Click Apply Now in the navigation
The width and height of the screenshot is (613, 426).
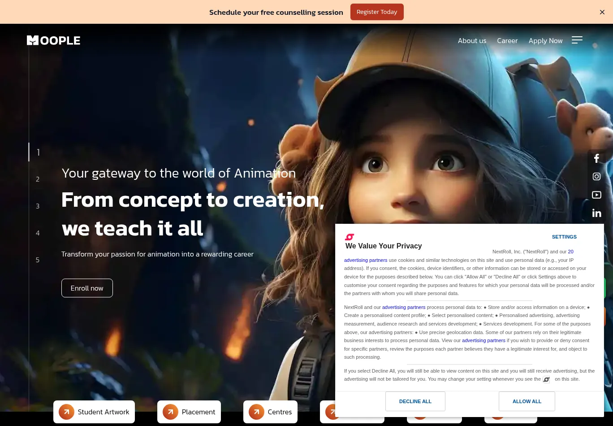(545, 41)
